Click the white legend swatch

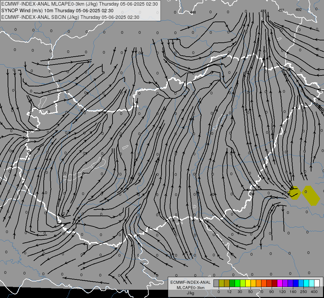tap(317, 283)
